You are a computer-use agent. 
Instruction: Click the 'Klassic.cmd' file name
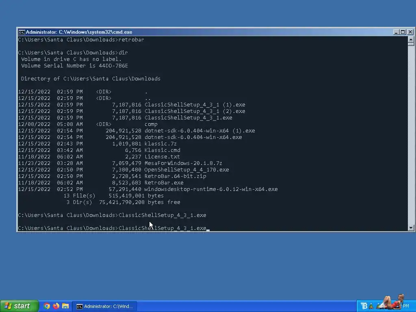coord(162,150)
